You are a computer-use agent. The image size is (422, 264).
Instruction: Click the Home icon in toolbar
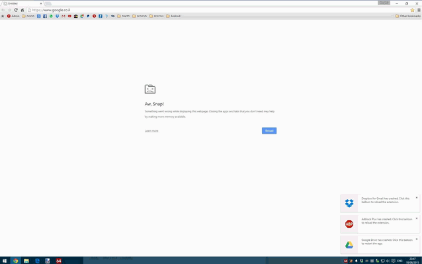click(22, 10)
